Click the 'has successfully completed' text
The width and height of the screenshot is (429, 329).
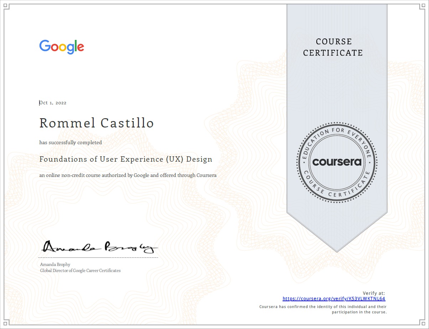[x=71, y=142]
